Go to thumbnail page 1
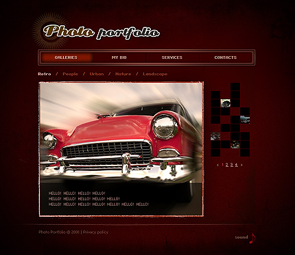Viewport: 295px width, 255px height. [x=223, y=165]
